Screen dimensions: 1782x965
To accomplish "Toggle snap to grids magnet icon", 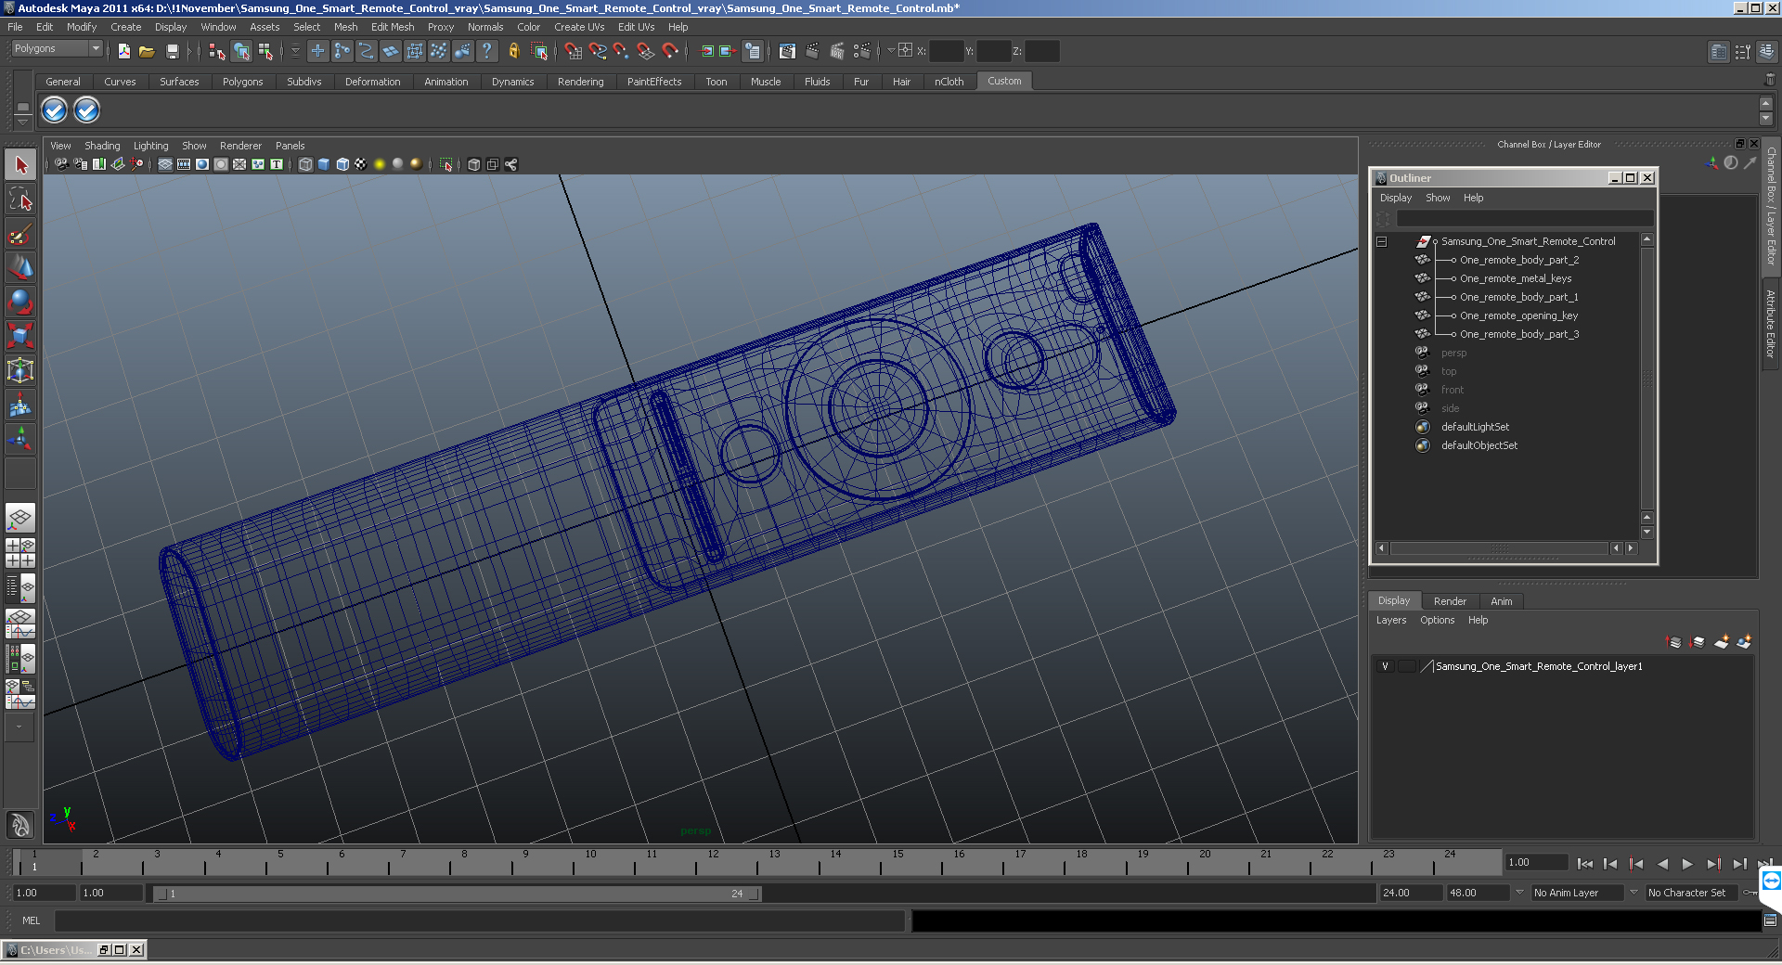I will (x=574, y=51).
